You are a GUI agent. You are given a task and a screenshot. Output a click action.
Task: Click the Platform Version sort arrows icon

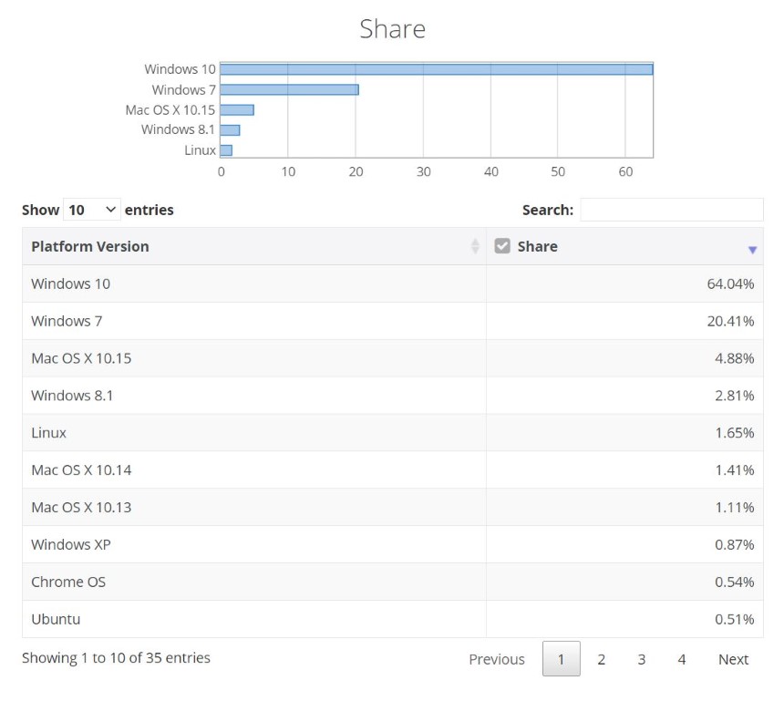tap(475, 246)
